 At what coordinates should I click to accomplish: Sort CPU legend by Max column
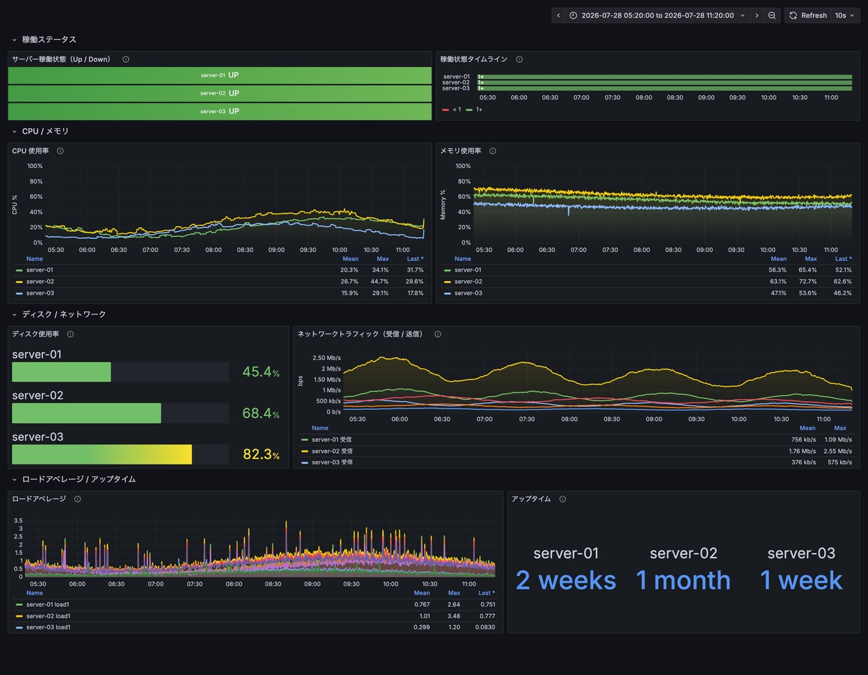(383, 259)
